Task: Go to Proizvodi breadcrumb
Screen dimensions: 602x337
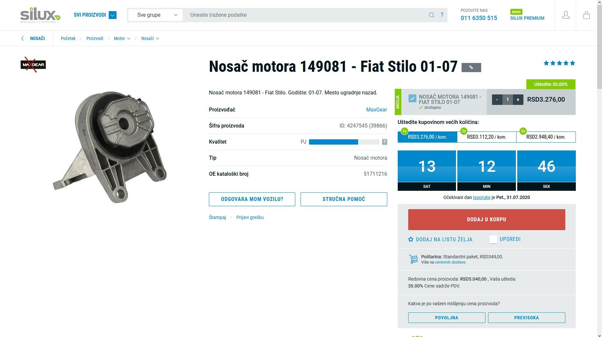Action: tap(95, 38)
